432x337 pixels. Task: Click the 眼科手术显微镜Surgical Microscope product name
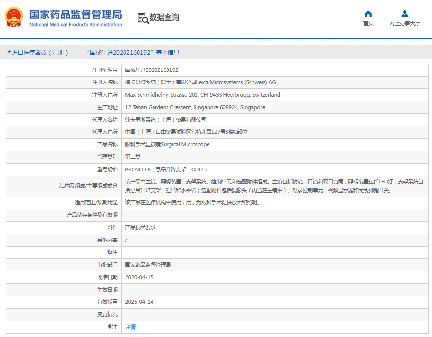click(x=167, y=144)
